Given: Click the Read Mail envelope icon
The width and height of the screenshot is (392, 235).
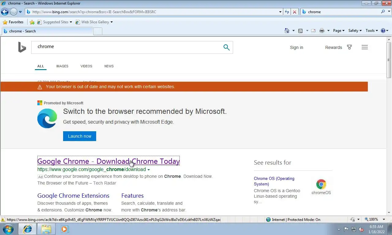Looking at the screenshot, I should click(x=313, y=31).
